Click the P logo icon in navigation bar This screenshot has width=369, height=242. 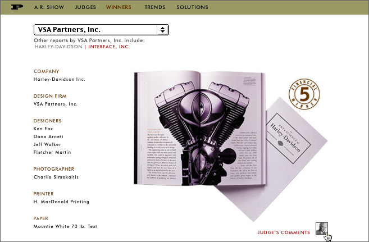point(17,7)
